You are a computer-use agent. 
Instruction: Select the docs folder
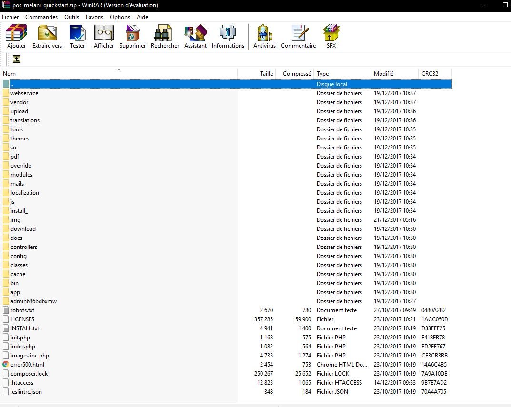coord(16,238)
